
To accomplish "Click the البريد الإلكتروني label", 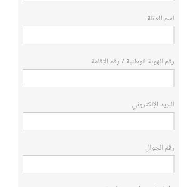I will pos(153,105).
